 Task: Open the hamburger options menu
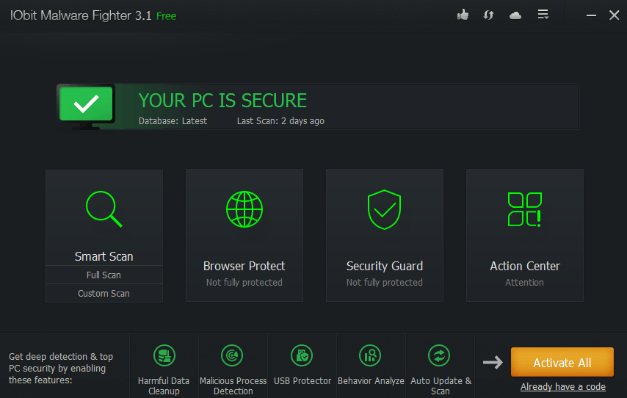tap(543, 15)
